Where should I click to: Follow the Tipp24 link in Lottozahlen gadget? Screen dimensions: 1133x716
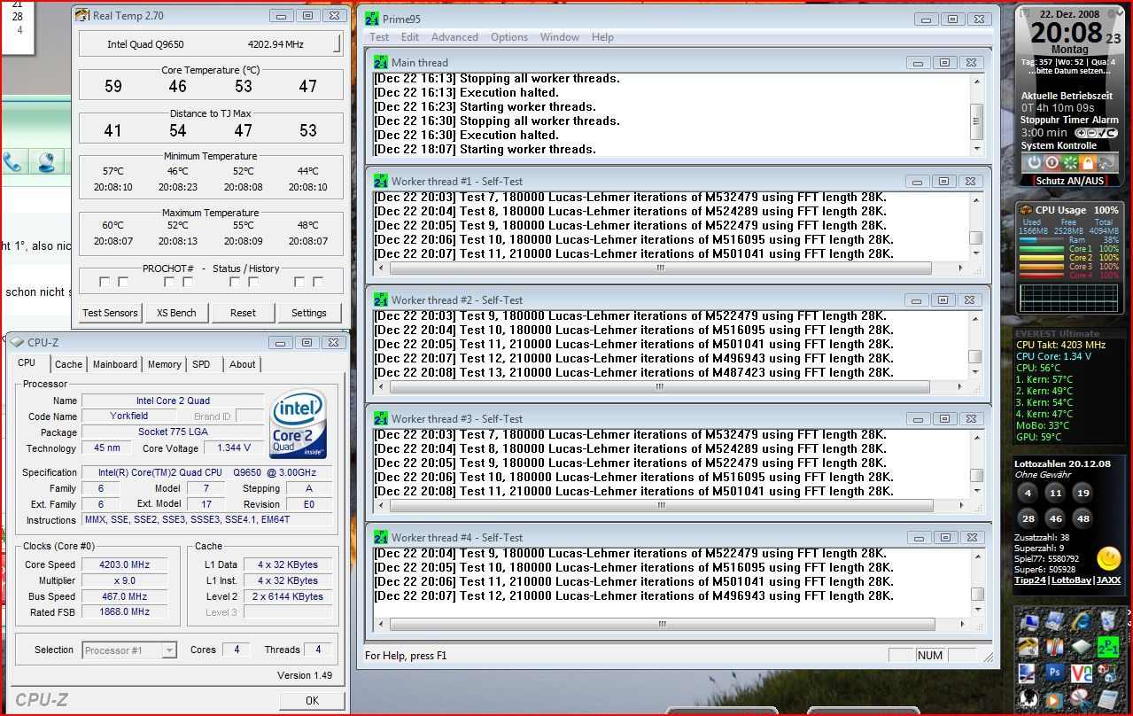[1031, 580]
